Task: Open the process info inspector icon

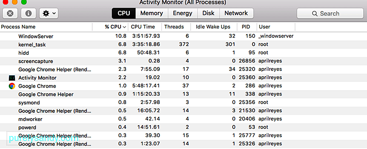Action: pos(29,13)
